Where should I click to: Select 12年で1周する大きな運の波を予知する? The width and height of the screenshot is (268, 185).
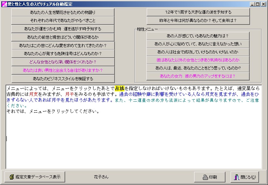[198, 12]
